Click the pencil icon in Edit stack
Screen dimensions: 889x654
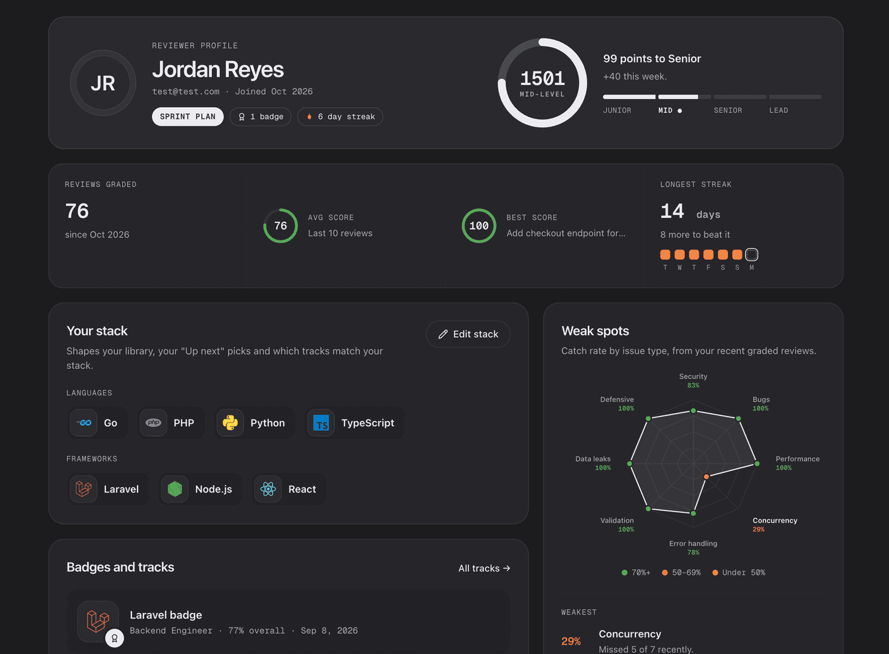pyautogui.click(x=443, y=334)
